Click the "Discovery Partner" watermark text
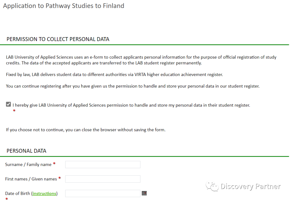The height and width of the screenshot is (200, 290). pyautogui.click(x=250, y=187)
